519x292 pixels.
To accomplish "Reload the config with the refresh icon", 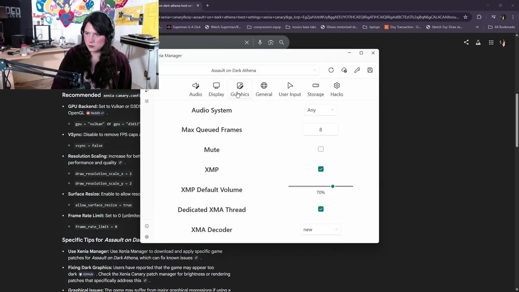I will coord(331,70).
